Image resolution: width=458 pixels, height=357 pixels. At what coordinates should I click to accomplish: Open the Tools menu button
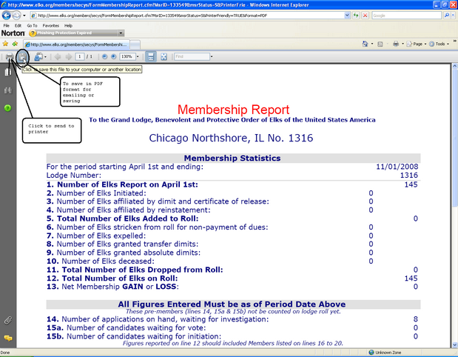(440, 44)
